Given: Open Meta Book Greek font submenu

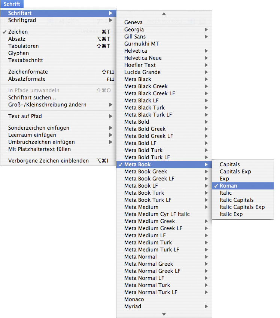Looking at the screenshot, I should [x=164, y=172].
